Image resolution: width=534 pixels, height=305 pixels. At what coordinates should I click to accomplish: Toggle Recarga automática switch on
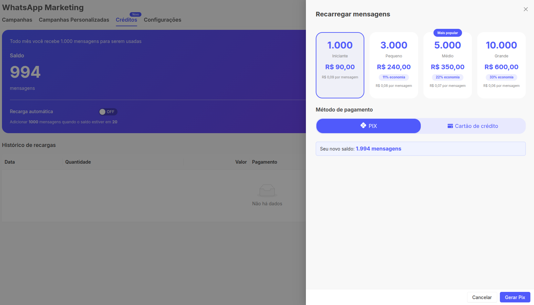(x=108, y=112)
